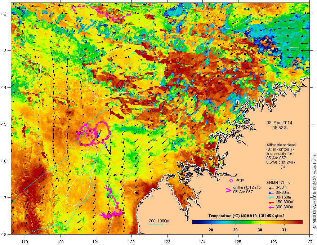Viewport: 317px width, 245px height.
Task: Click the latitude axis label '-17'
Action: [4, 198]
